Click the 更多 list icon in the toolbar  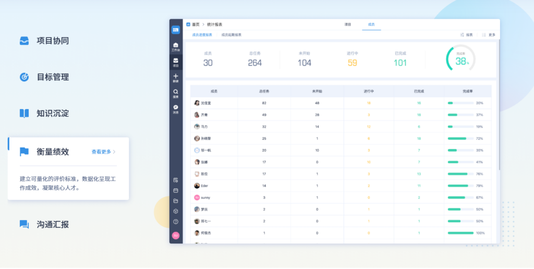click(x=484, y=35)
